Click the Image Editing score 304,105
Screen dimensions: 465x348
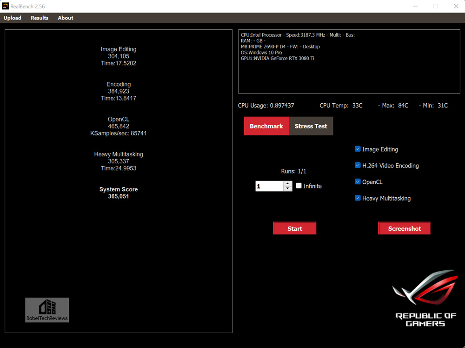click(x=119, y=56)
